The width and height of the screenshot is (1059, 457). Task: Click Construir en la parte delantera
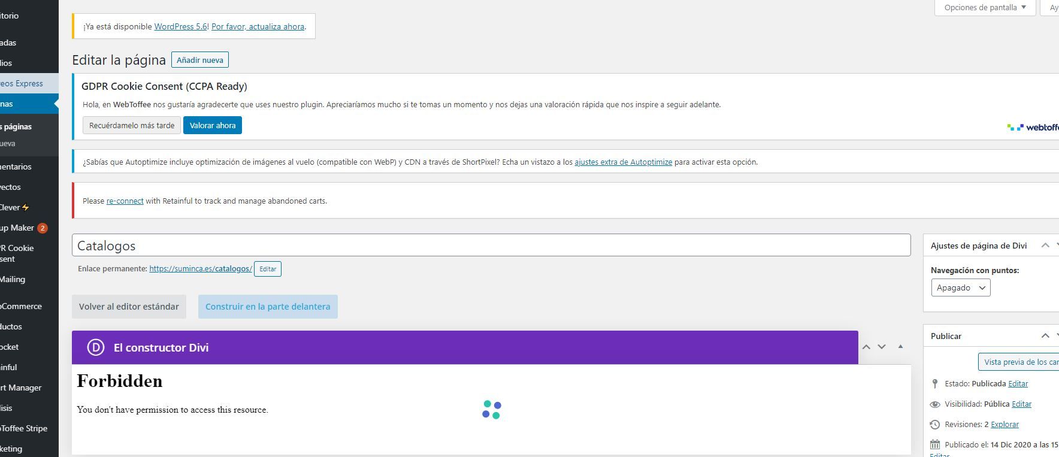point(268,306)
